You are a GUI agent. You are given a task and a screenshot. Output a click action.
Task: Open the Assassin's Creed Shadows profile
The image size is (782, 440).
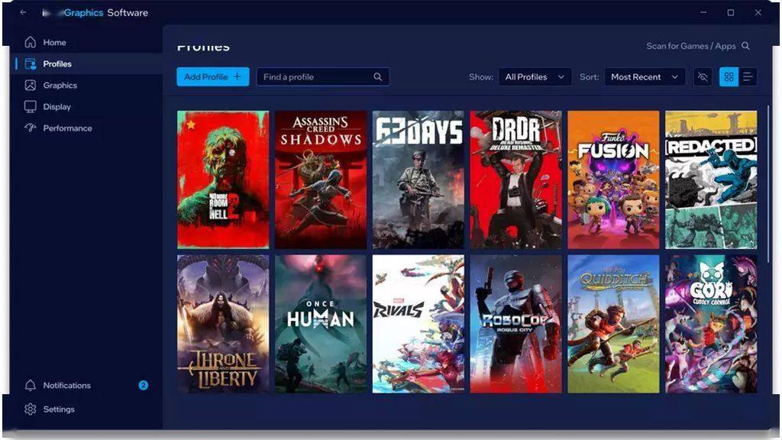point(321,180)
